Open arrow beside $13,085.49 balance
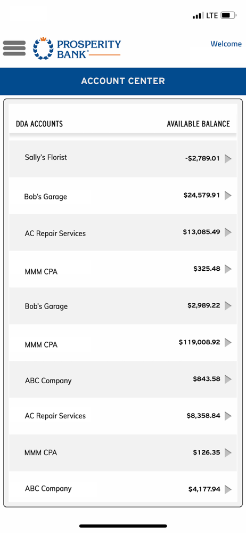246x533 pixels. coord(228,232)
